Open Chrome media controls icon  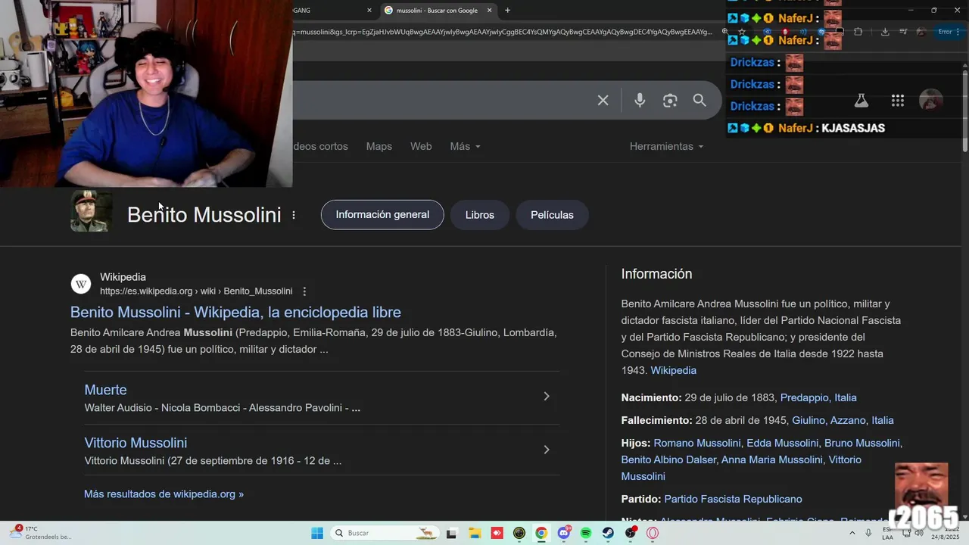click(903, 32)
